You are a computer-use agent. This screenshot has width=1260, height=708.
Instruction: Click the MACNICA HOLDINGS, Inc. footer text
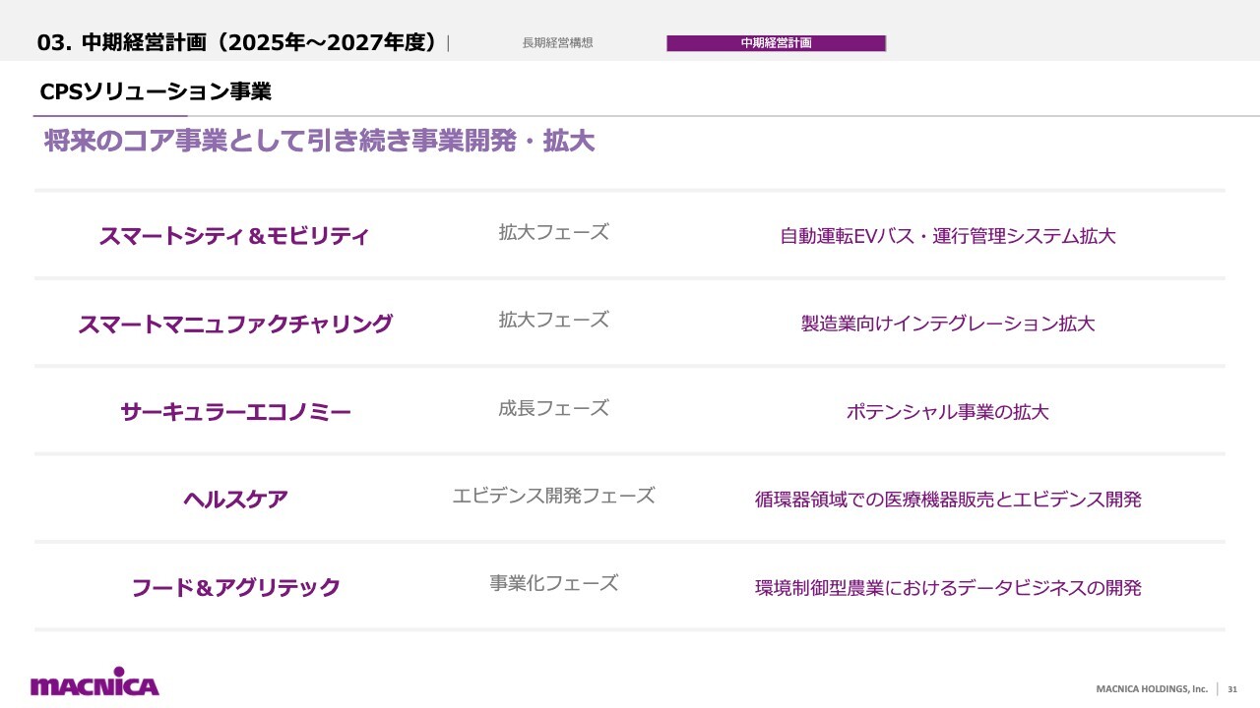coord(1151,689)
